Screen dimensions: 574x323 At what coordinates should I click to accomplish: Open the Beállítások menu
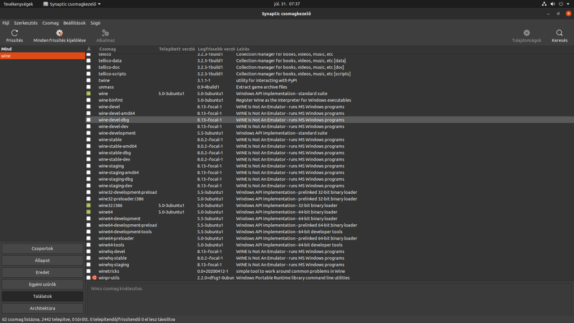tap(74, 23)
